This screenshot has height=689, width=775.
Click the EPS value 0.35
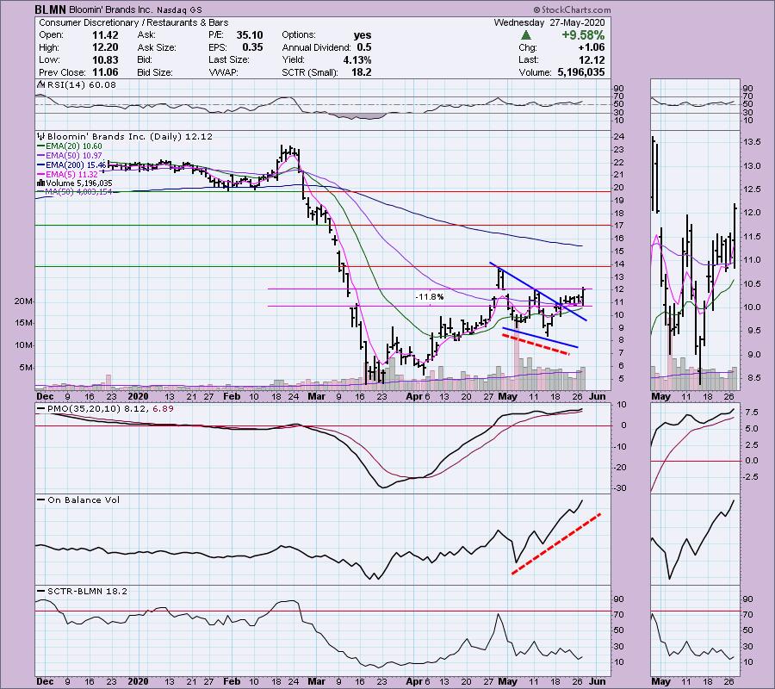(252, 47)
